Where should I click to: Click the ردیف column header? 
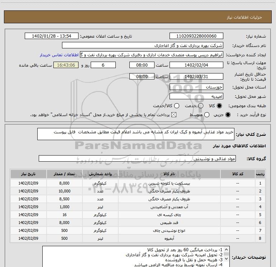pos(260,174)
